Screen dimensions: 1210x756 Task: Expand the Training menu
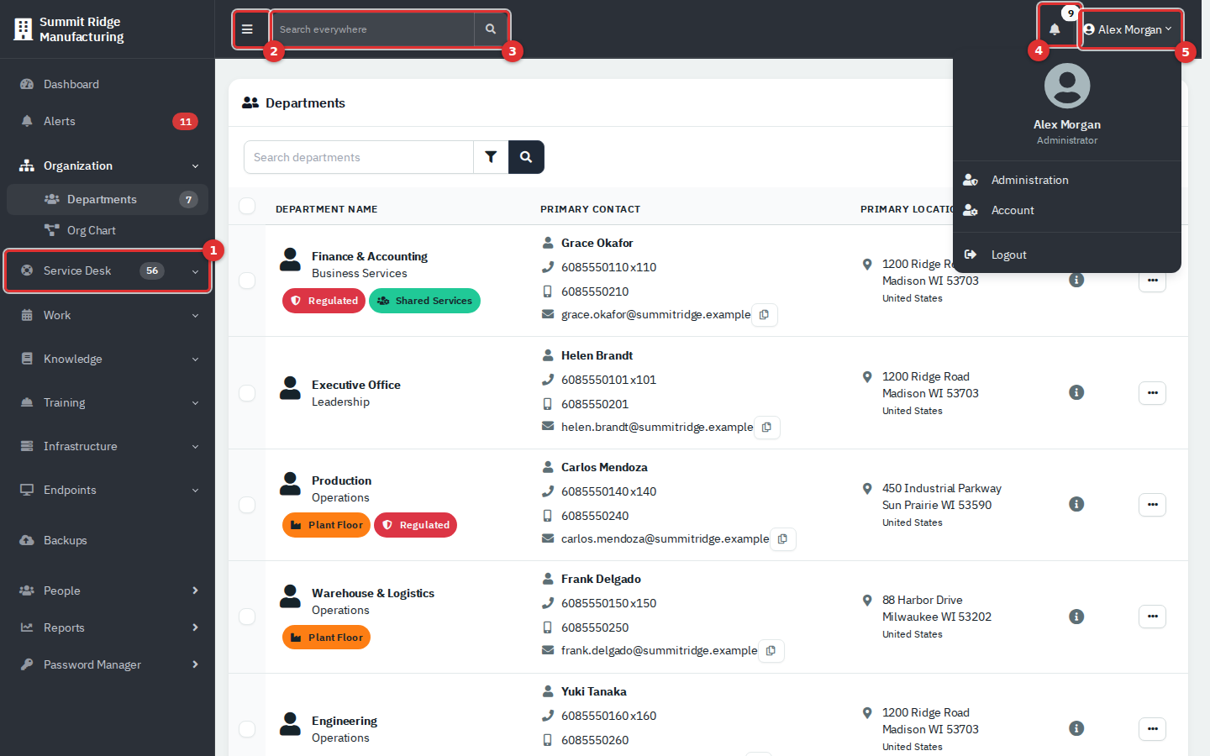pyautogui.click(x=108, y=402)
